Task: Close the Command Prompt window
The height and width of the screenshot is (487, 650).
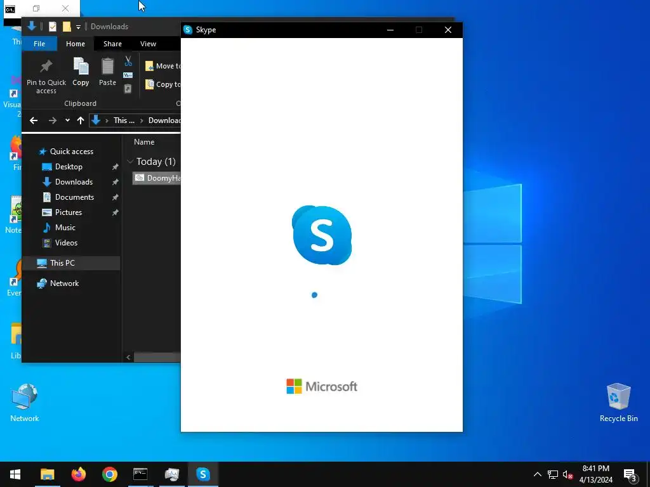Action: point(65,8)
